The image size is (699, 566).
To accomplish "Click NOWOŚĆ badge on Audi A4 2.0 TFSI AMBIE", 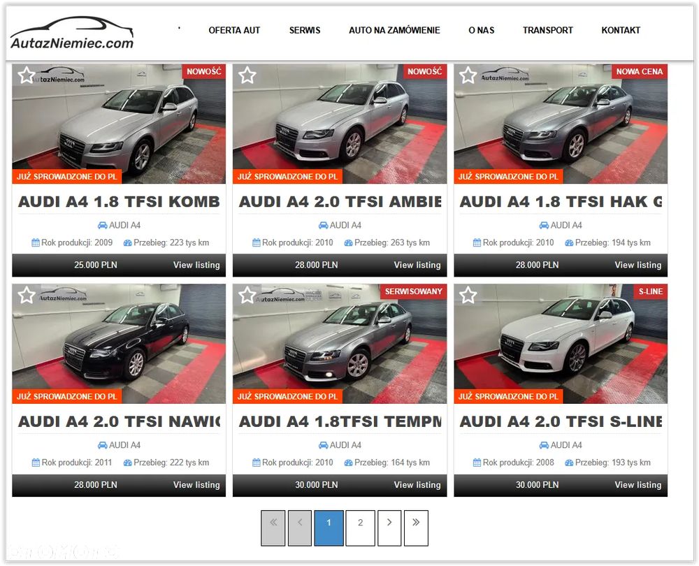I will click(x=424, y=71).
